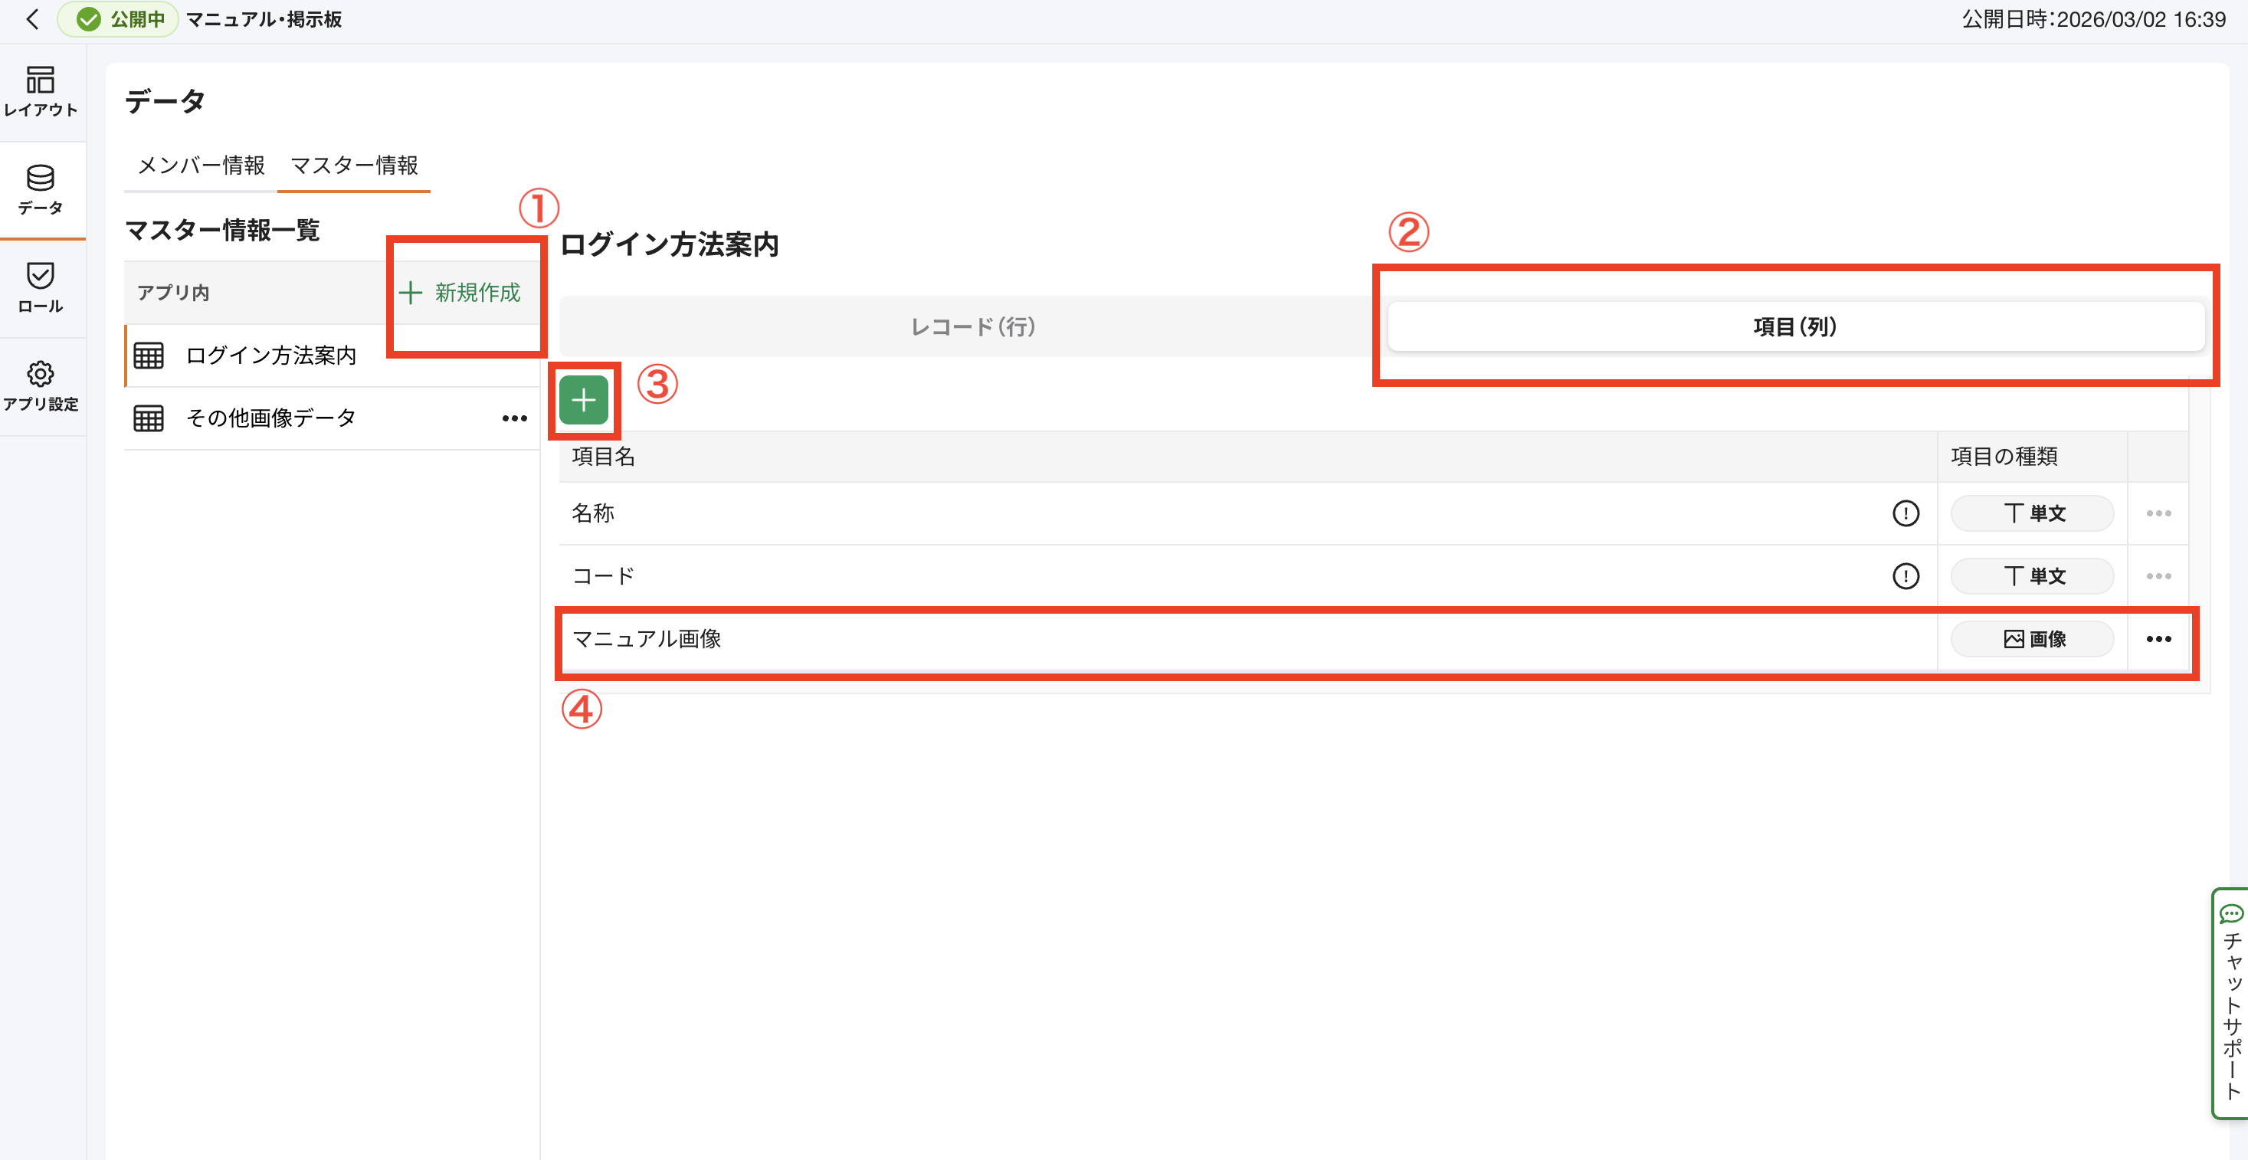Viewport: 2248px width, 1160px height.
Task: Click the 画像 type badge for マニュアル画像
Action: 2033,639
